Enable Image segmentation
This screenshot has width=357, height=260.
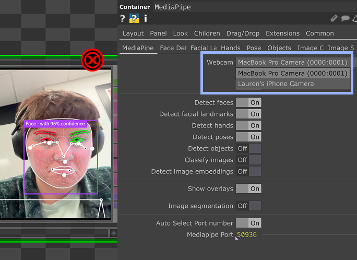click(248, 206)
